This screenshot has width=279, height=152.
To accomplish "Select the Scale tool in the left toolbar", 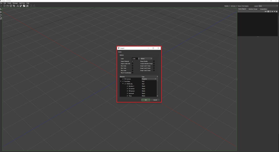I will coord(1,18).
